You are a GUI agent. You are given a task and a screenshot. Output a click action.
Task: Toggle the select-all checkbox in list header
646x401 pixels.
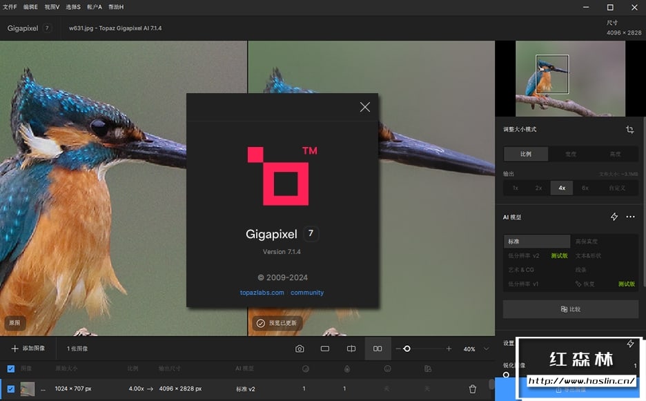11,369
